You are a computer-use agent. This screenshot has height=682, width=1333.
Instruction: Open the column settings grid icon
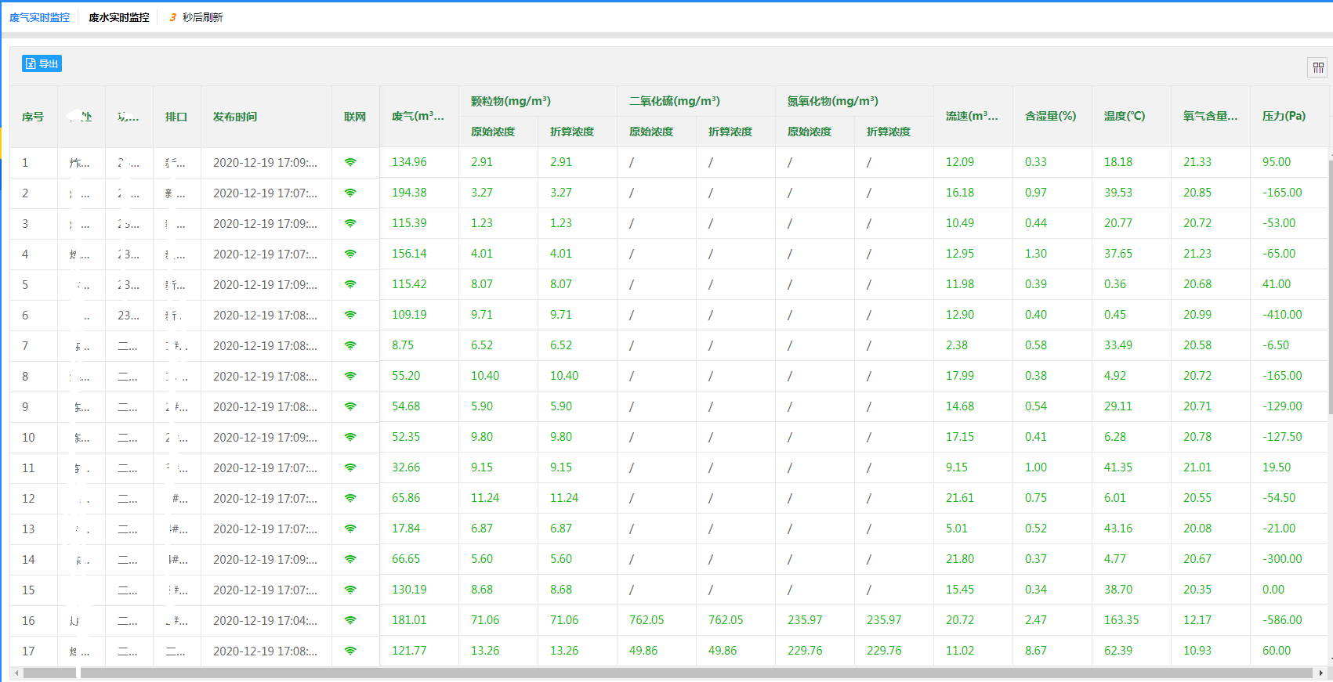1318,68
